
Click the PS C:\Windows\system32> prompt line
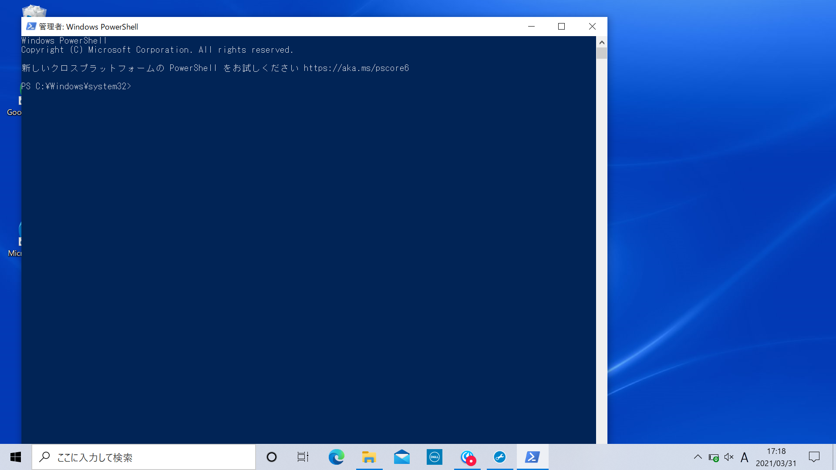(76, 86)
